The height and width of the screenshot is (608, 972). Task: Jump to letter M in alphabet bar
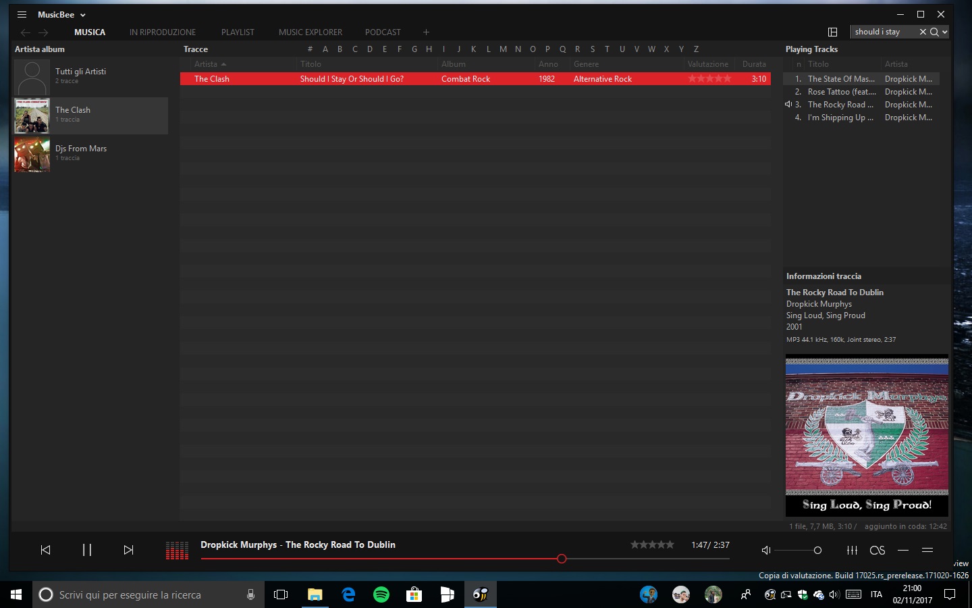tap(503, 49)
